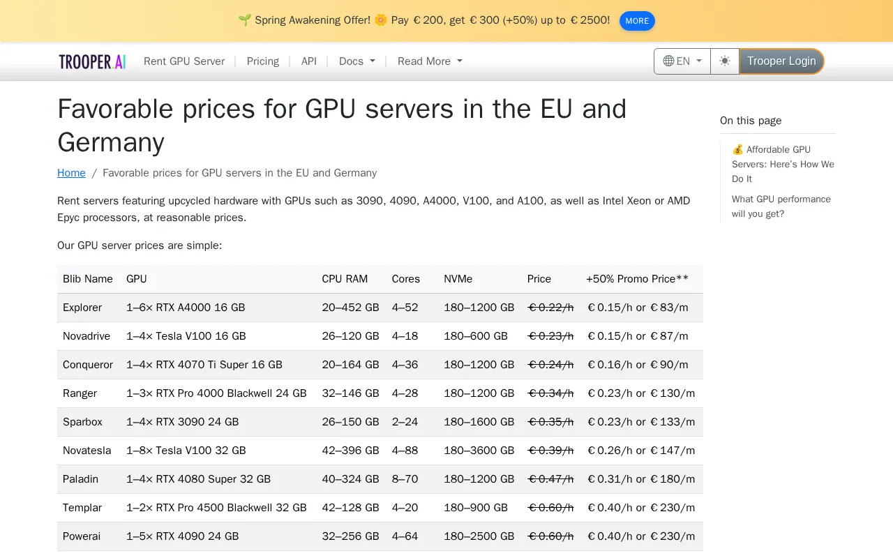Viewport: 893px width, 558px height.
Task: Click '€ 0.16/h or € 90/m' promo price
Action: click(x=638, y=365)
